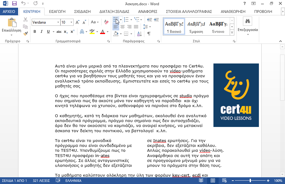Screen dimensions: 285x184
Task: Toggle show paragraph marks (¶)
Action: (149, 33)
